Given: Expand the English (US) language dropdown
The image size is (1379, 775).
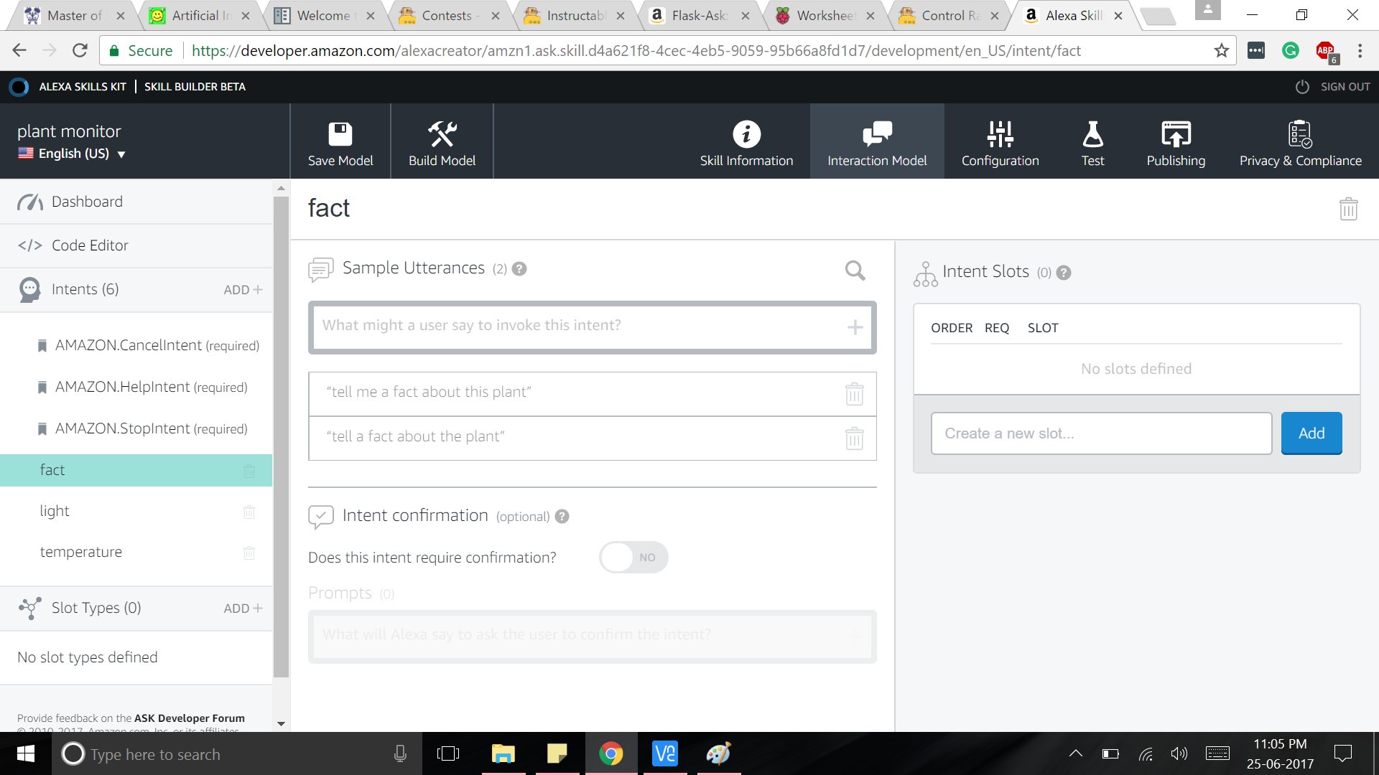Looking at the screenshot, I should [121, 154].
